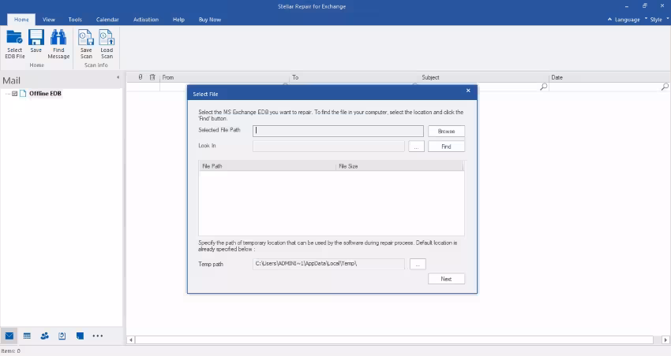Collapse the Mail pane arrow
The width and height of the screenshot is (671, 356).
(x=118, y=77)
